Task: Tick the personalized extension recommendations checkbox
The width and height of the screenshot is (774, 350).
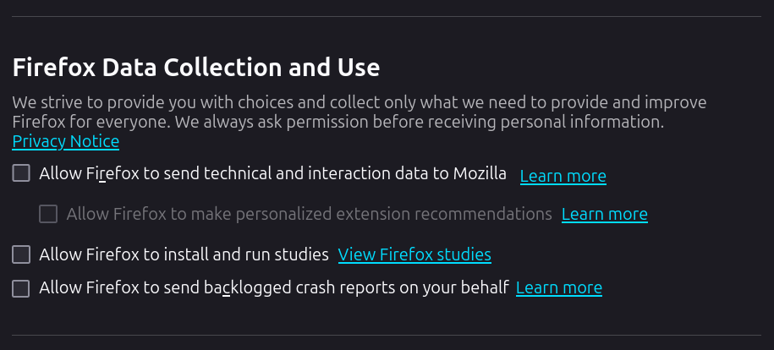Action: tap(48, 214)
